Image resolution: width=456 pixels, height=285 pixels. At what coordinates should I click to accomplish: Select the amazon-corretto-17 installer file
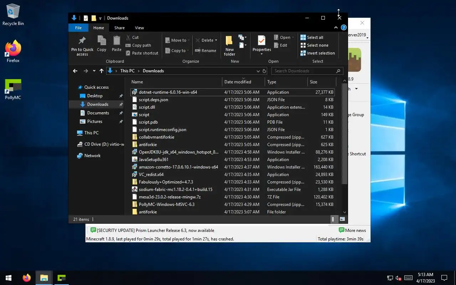tap(232, 167)
